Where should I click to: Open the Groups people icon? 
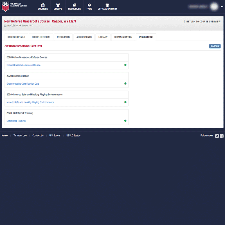[x=58, y=5]
